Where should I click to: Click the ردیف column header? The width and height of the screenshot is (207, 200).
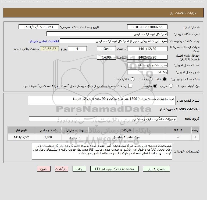click(195, 130)
